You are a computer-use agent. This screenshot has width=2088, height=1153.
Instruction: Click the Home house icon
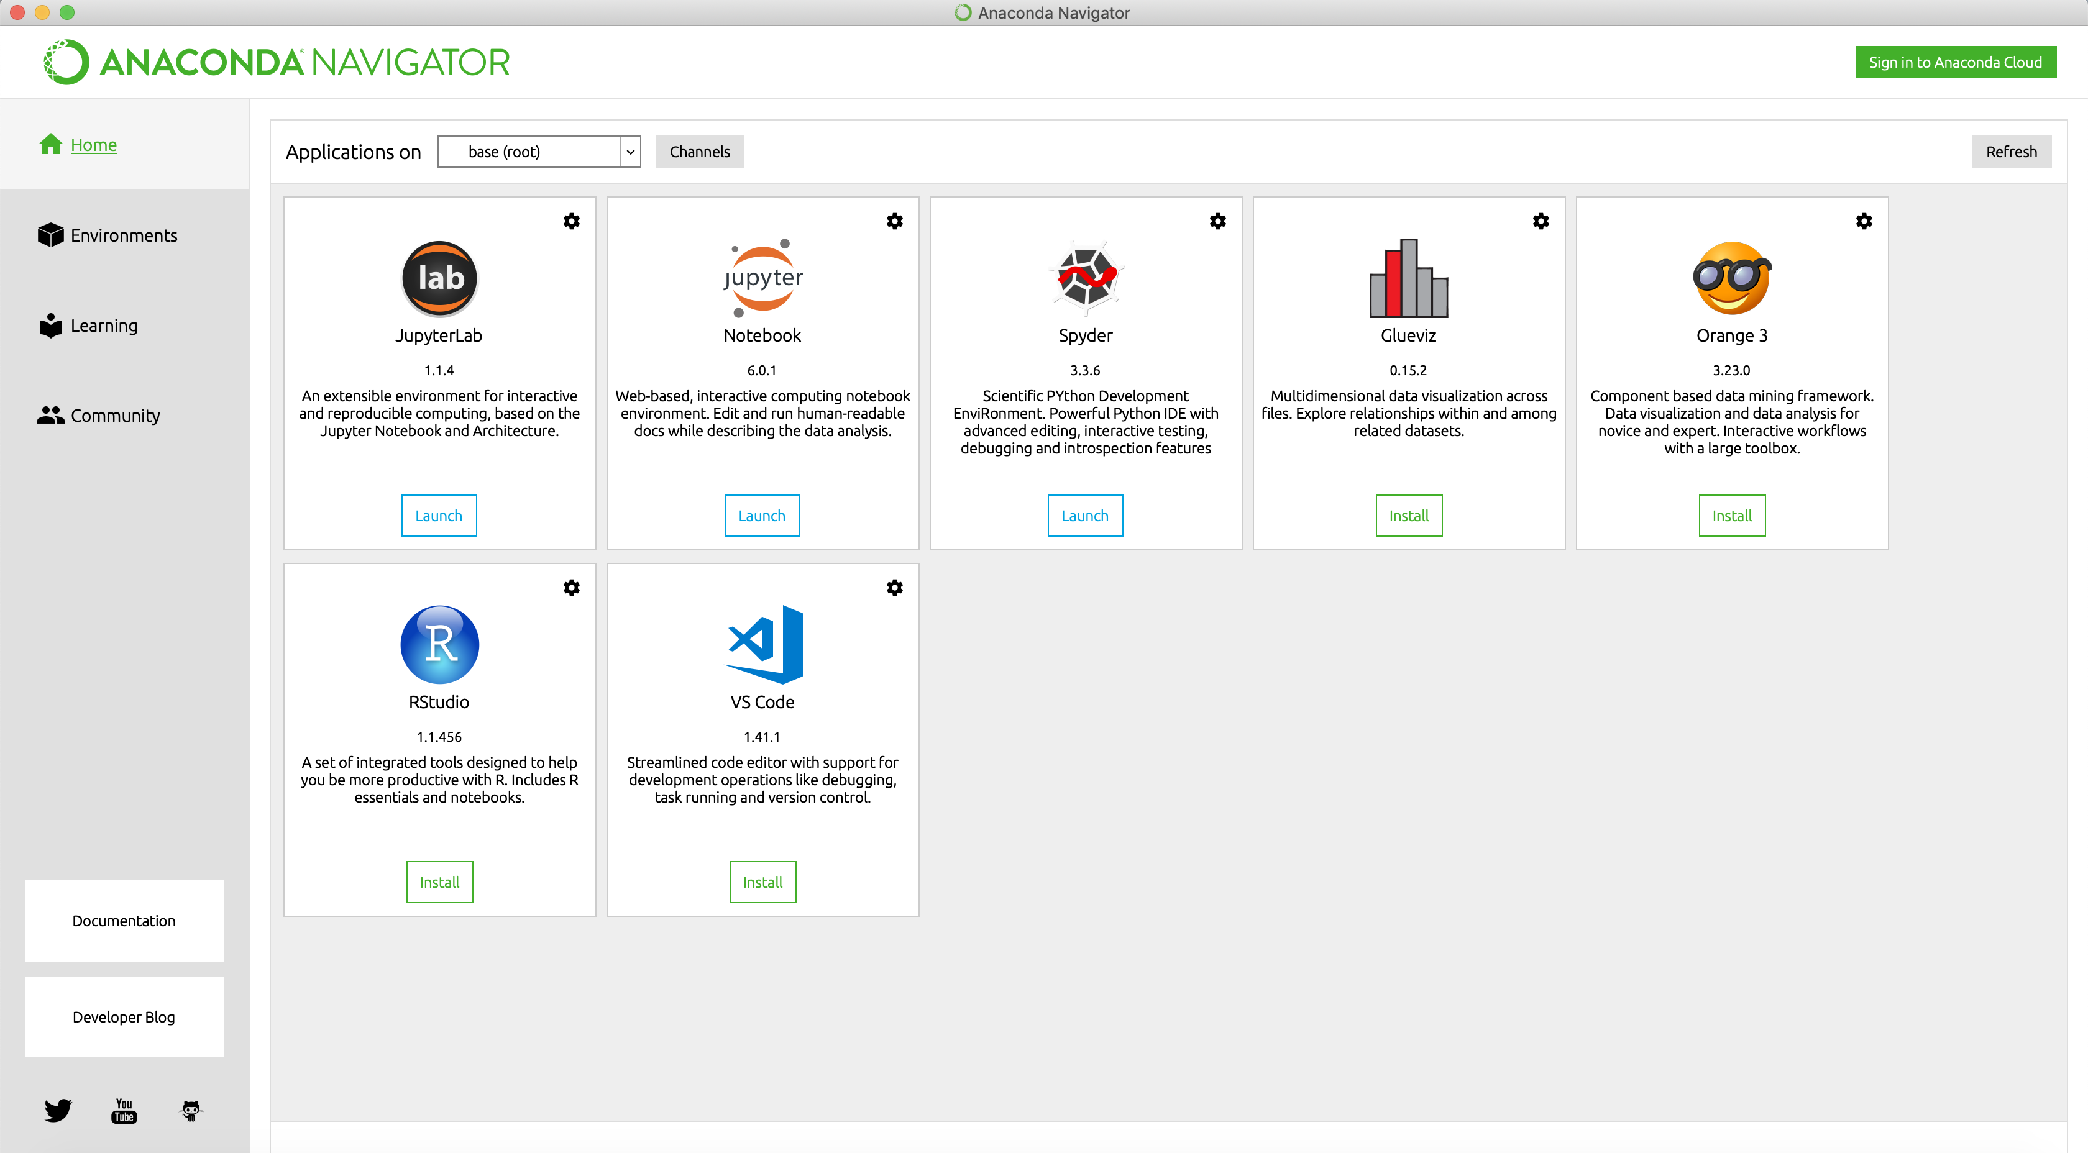(x=51, y=144)
